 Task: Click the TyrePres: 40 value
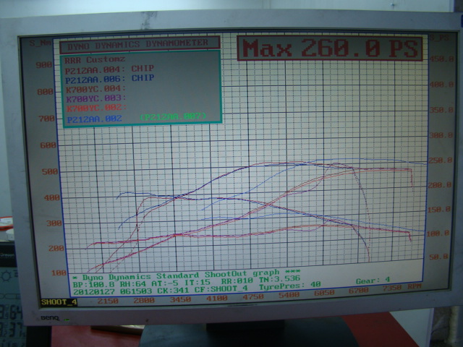coord(290,286)
